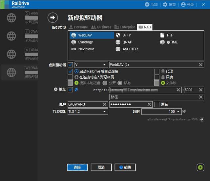Expand the TLS 1.2 dropdown
Image resolution: width=210 pixels, height=181 pixels.
(x=88, y=112)
